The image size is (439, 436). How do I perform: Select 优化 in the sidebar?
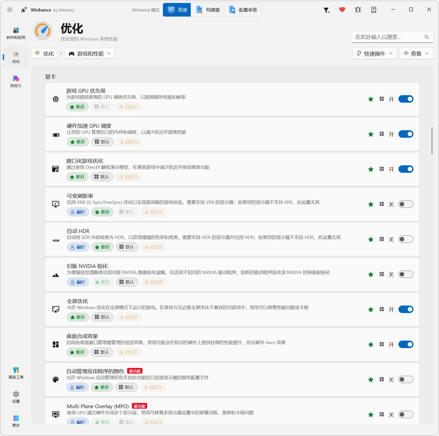(x=16, y=57)
